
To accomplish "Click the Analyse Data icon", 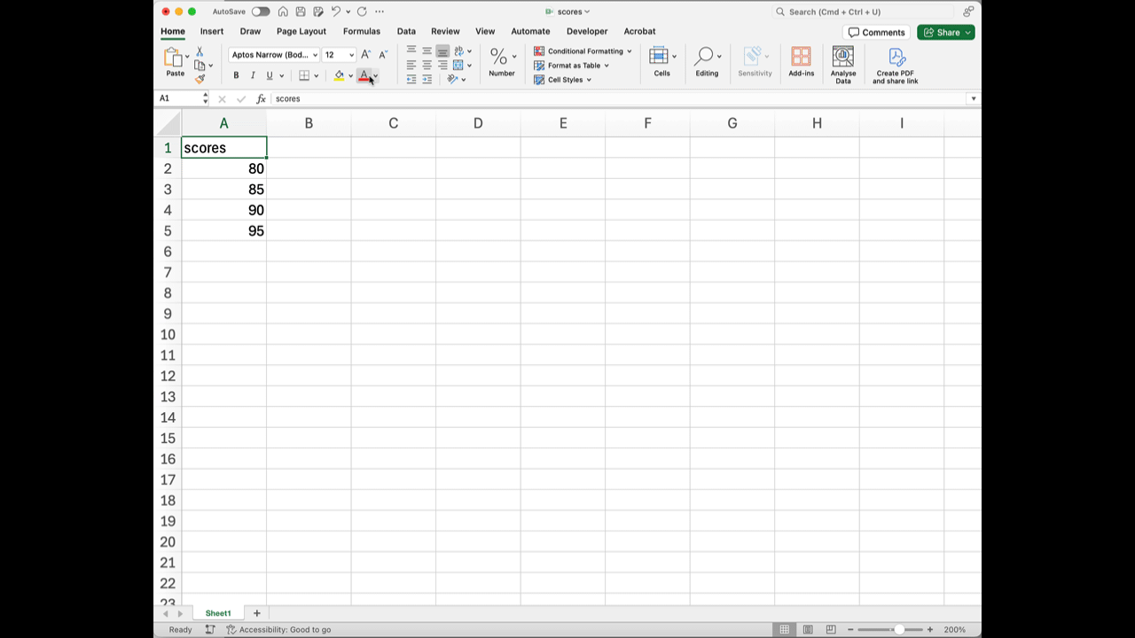I will tap(842, 58).
